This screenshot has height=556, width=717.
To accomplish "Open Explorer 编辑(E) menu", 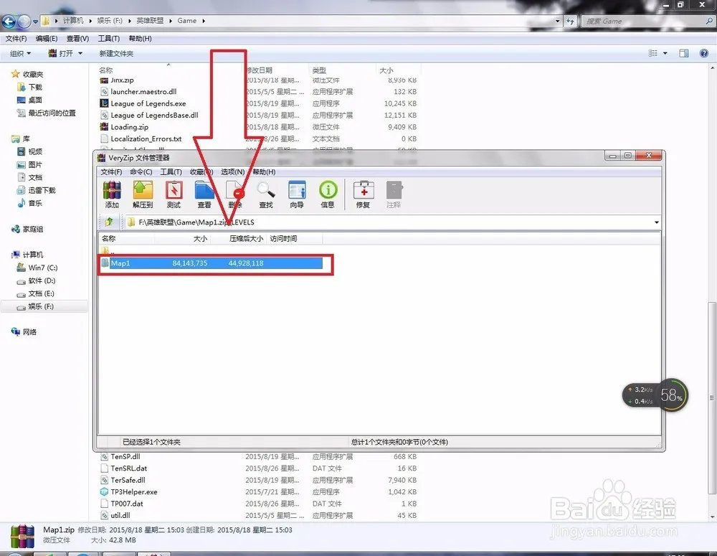I will pyautogui.click(x=47, y=39).
